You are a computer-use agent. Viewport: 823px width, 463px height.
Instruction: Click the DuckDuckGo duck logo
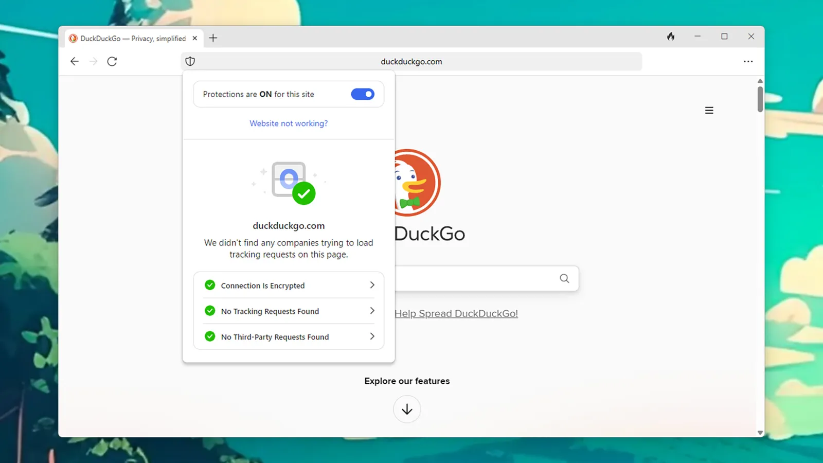pos(417,183)
